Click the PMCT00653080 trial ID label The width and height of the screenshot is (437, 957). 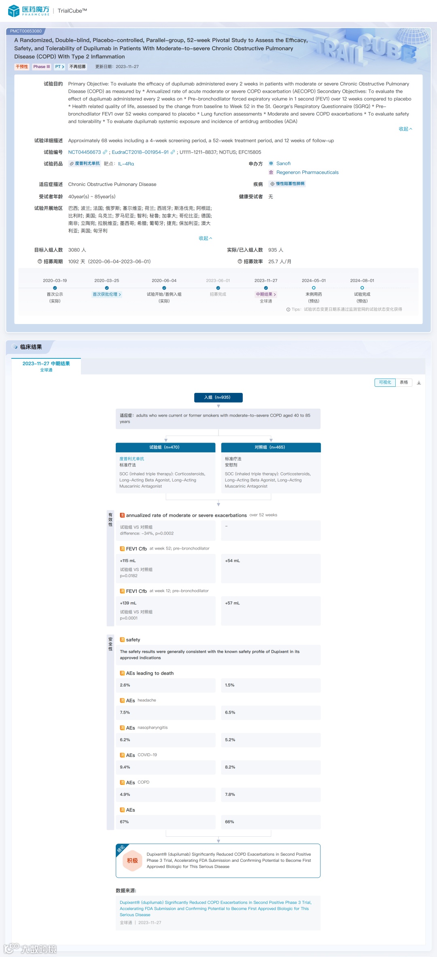pyautogui.click(x=26, y=31)
